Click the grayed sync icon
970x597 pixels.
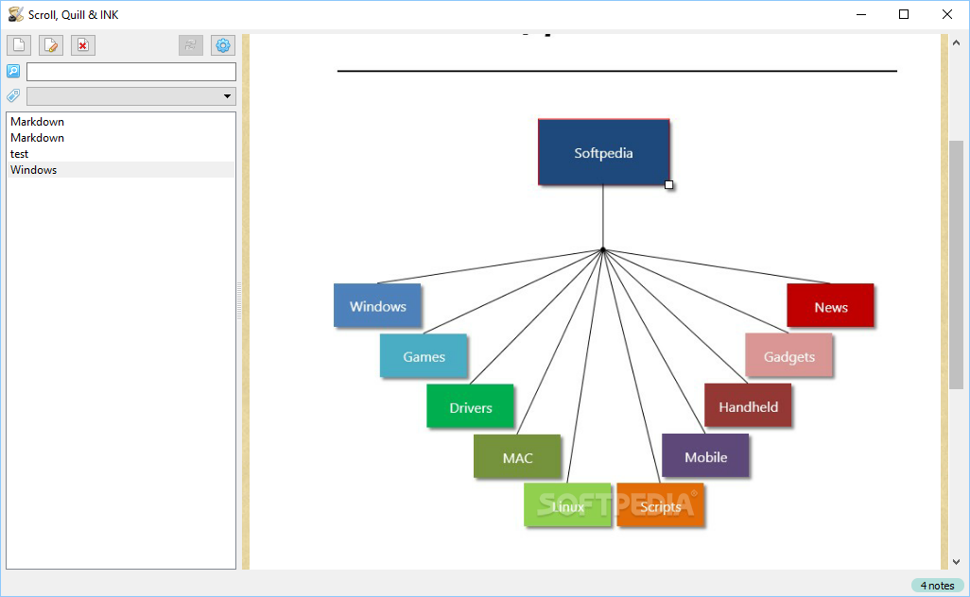pyautogui.click(x=191, y=45)
